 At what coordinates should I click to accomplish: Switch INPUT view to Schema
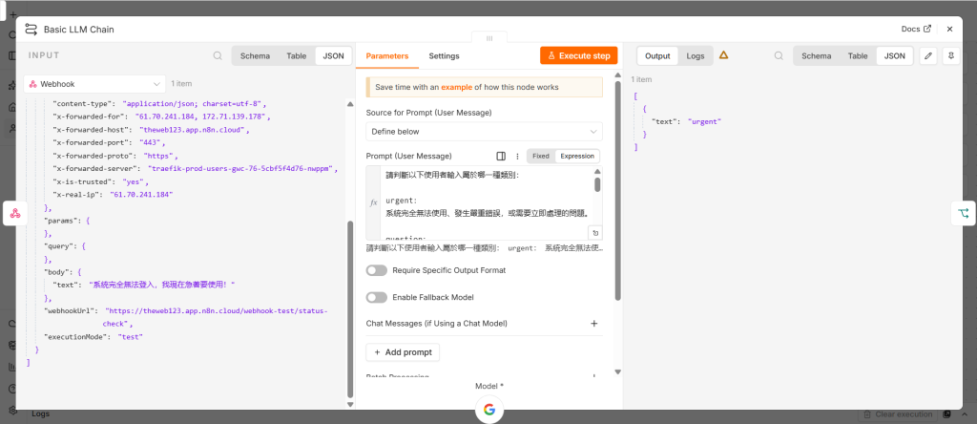pyautogui.click(x=255, y=55)
